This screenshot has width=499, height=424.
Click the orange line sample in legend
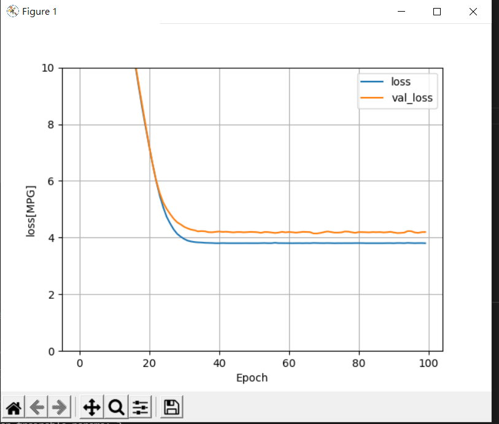[x=372, y=98]
